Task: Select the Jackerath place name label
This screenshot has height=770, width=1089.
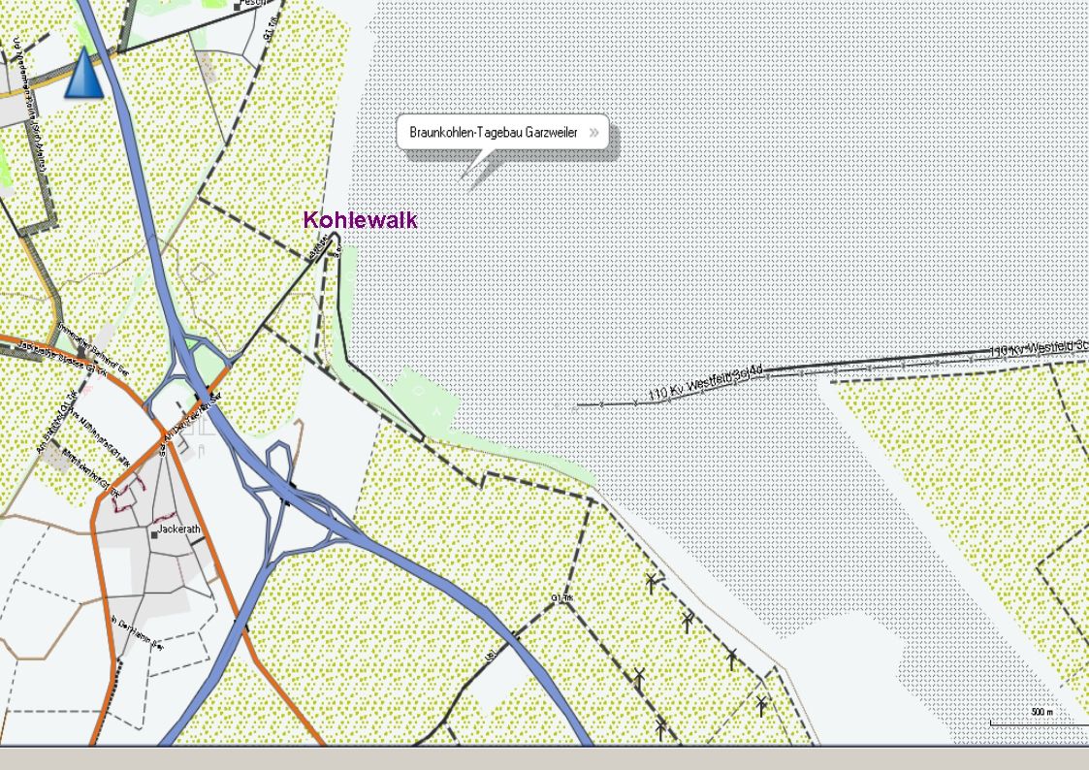Action: (x=179, y=531)
